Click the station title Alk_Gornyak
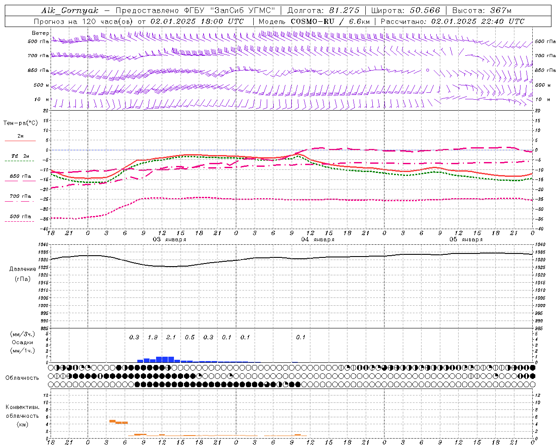Screen dimensions: 558x446 pos(70,10)
